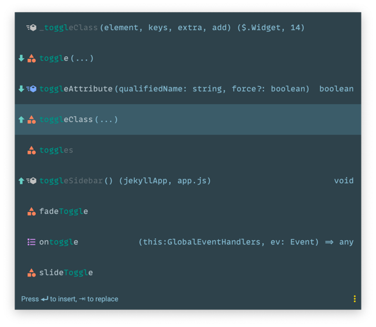Viewport: 376px width, 327px height.
Task: Select the fadeToggle suggestion
Action: click(188, 211)
